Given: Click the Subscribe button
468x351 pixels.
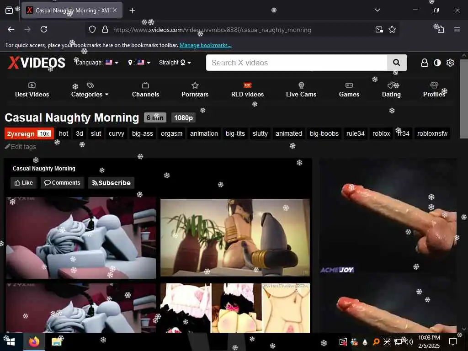Looking at the screenshot, I should [x=112, y=183].
